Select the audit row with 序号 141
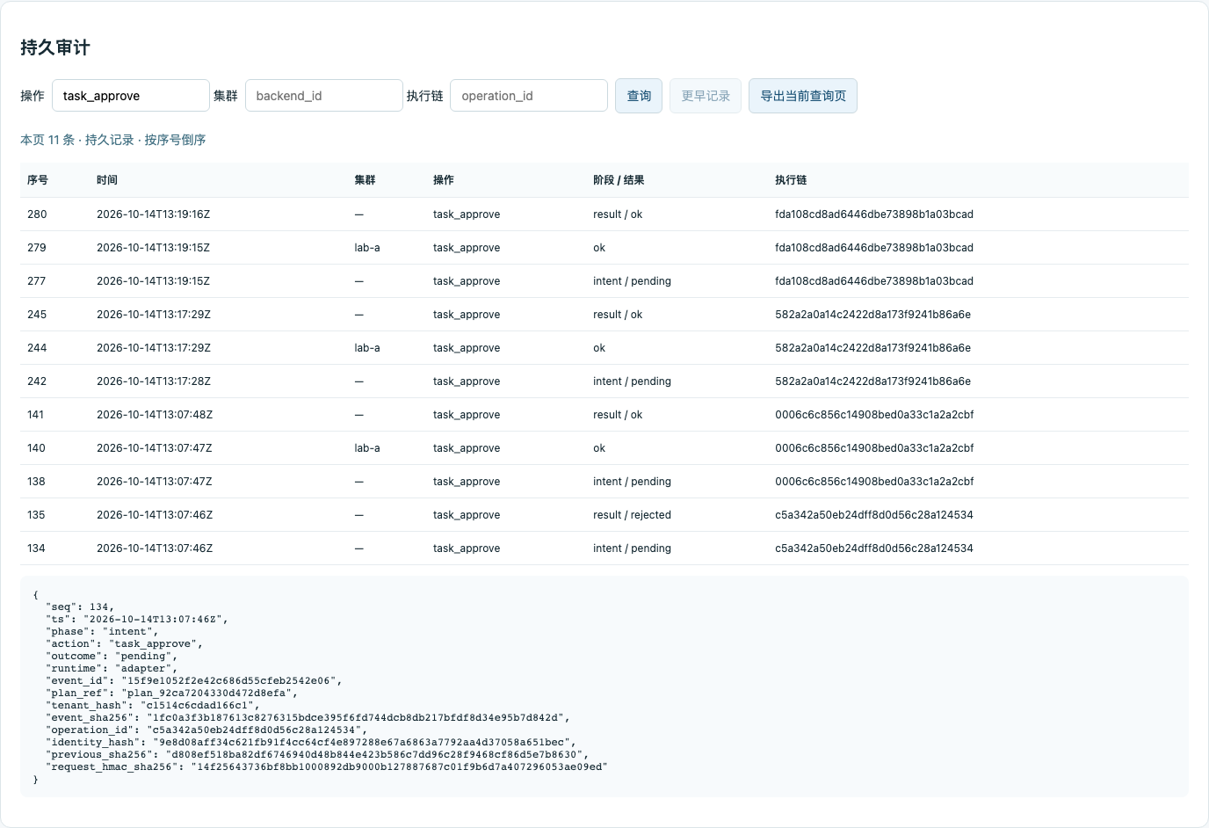The image size is (1209, 828). click(604, 415)
